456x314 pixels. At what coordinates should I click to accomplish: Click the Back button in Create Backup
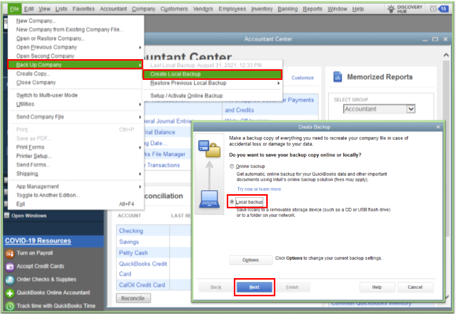[x=216, y=287]
